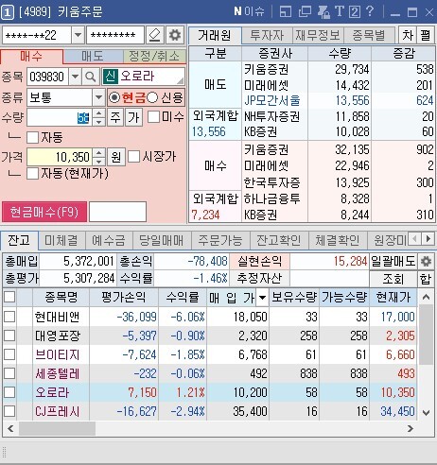Screen dimensions: 437x465
Task: Toggle select-all checkbox in holdings header
Action: 9,297
